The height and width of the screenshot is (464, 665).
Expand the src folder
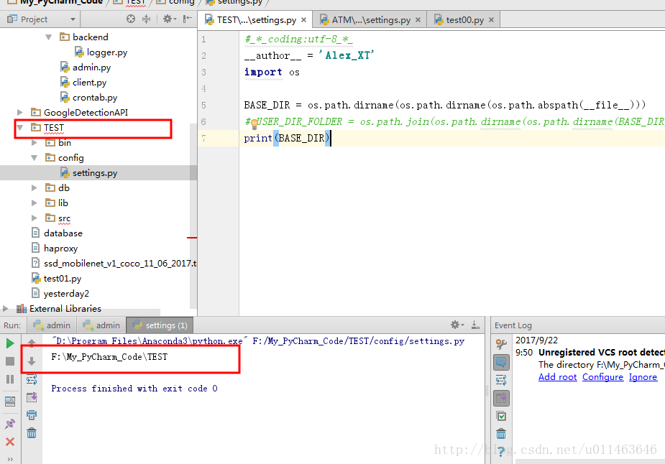click(35, 218)
